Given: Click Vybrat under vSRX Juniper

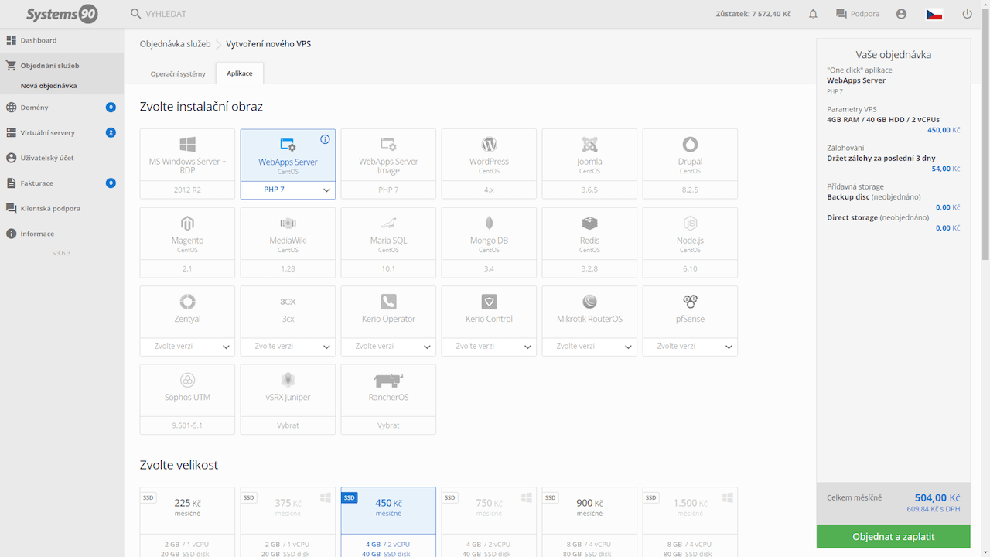Looking at the screenshot, I should pos(288,425).
